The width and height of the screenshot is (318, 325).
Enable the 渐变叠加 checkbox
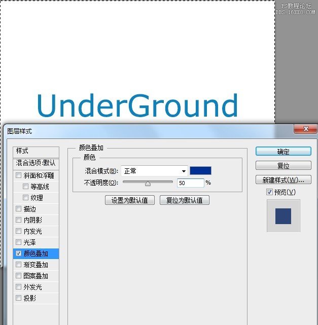click(18, 265)
